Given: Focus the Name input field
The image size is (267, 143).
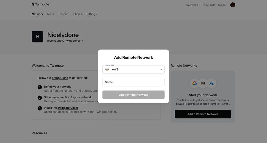Looking at the screenshot, I should (x=133, y=82).
